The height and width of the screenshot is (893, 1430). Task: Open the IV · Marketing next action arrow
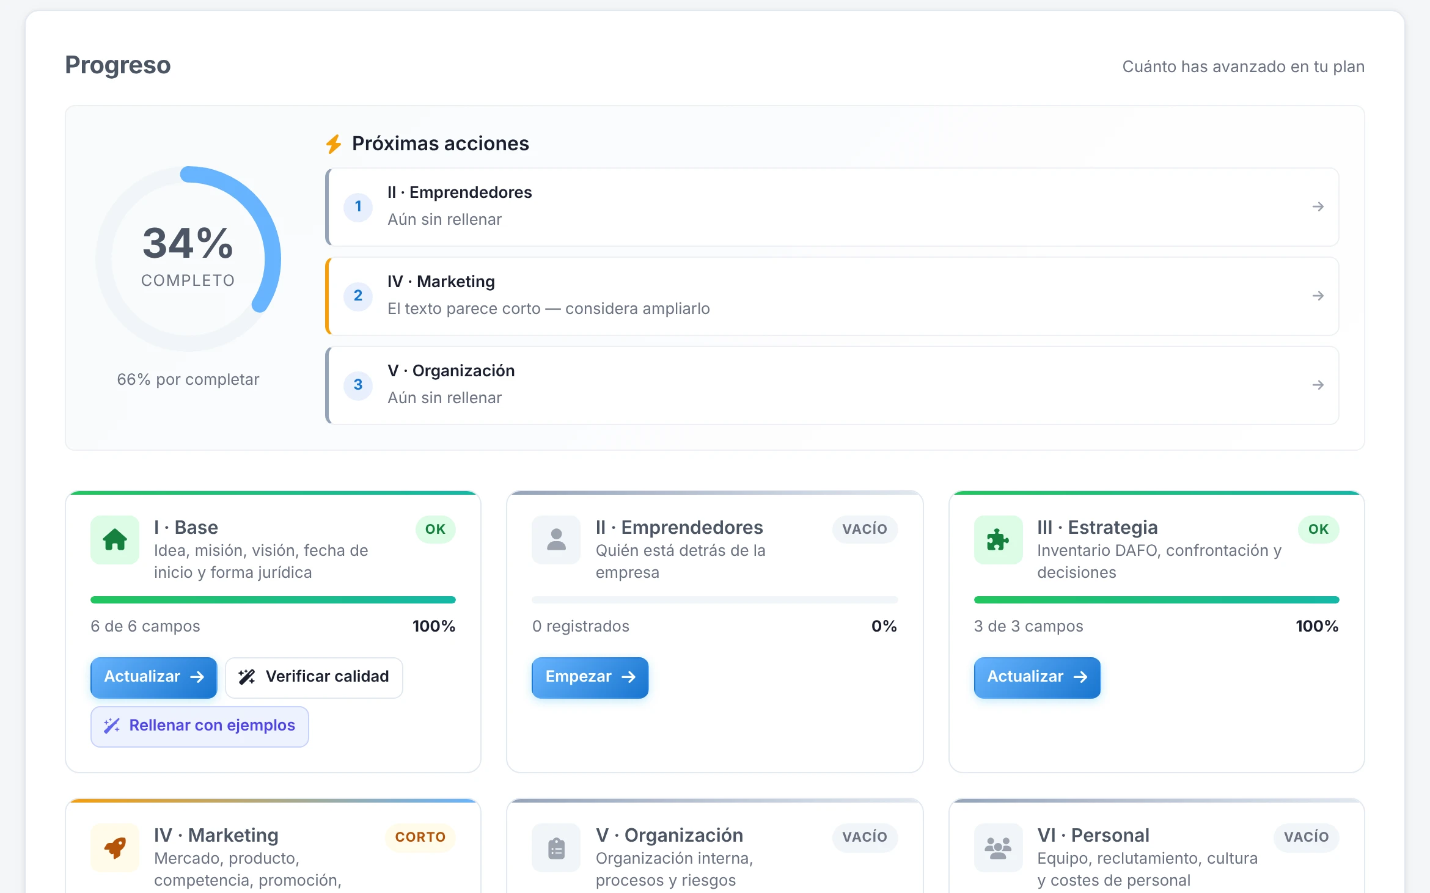(x=1318, y=296)
